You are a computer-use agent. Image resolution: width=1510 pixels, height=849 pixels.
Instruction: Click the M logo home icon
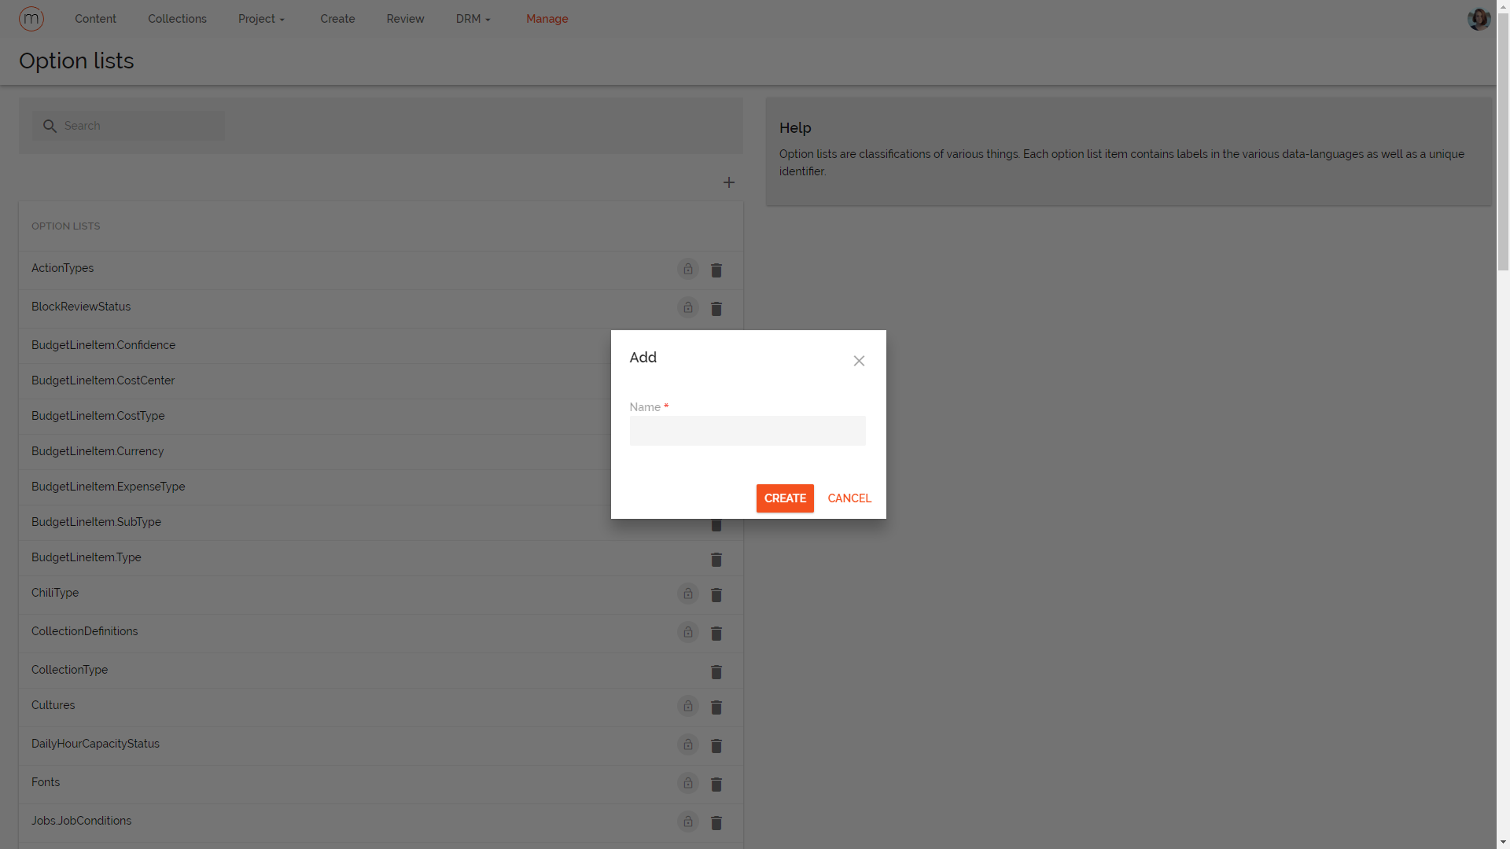pos(31,19)
